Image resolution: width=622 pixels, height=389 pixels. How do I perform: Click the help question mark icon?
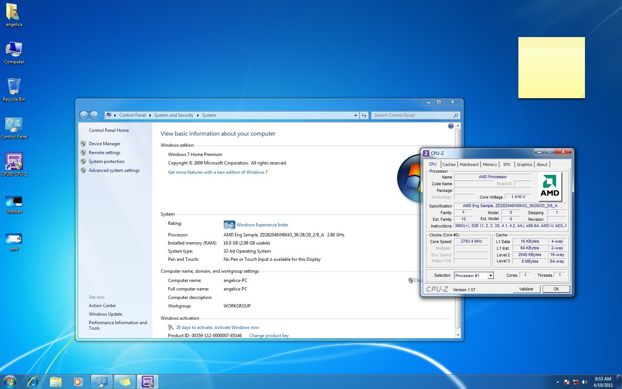[x=451, y=126]
